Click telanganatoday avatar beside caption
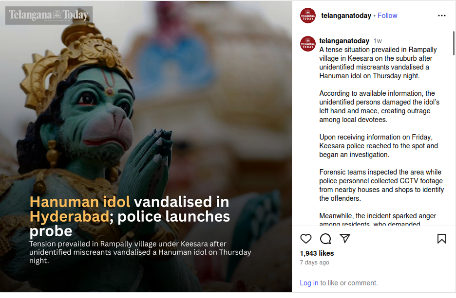 pos(308,44)
